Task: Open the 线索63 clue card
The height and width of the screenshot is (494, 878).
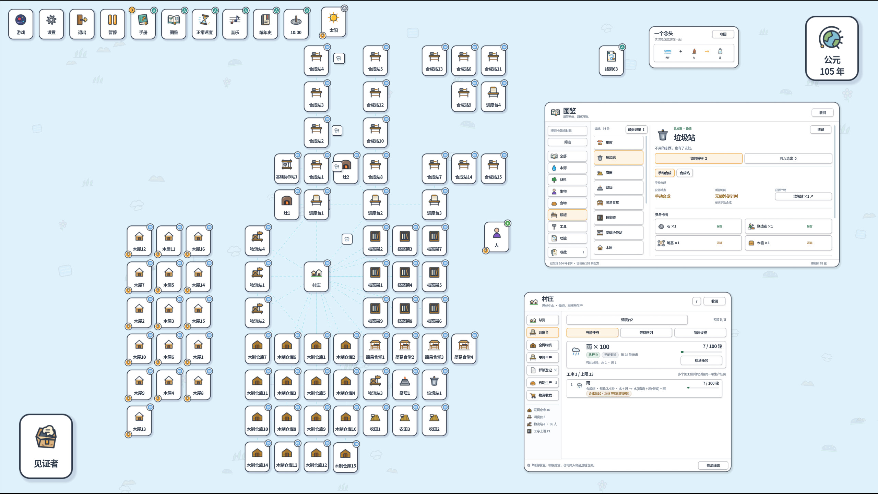Action: coord(611,61)
